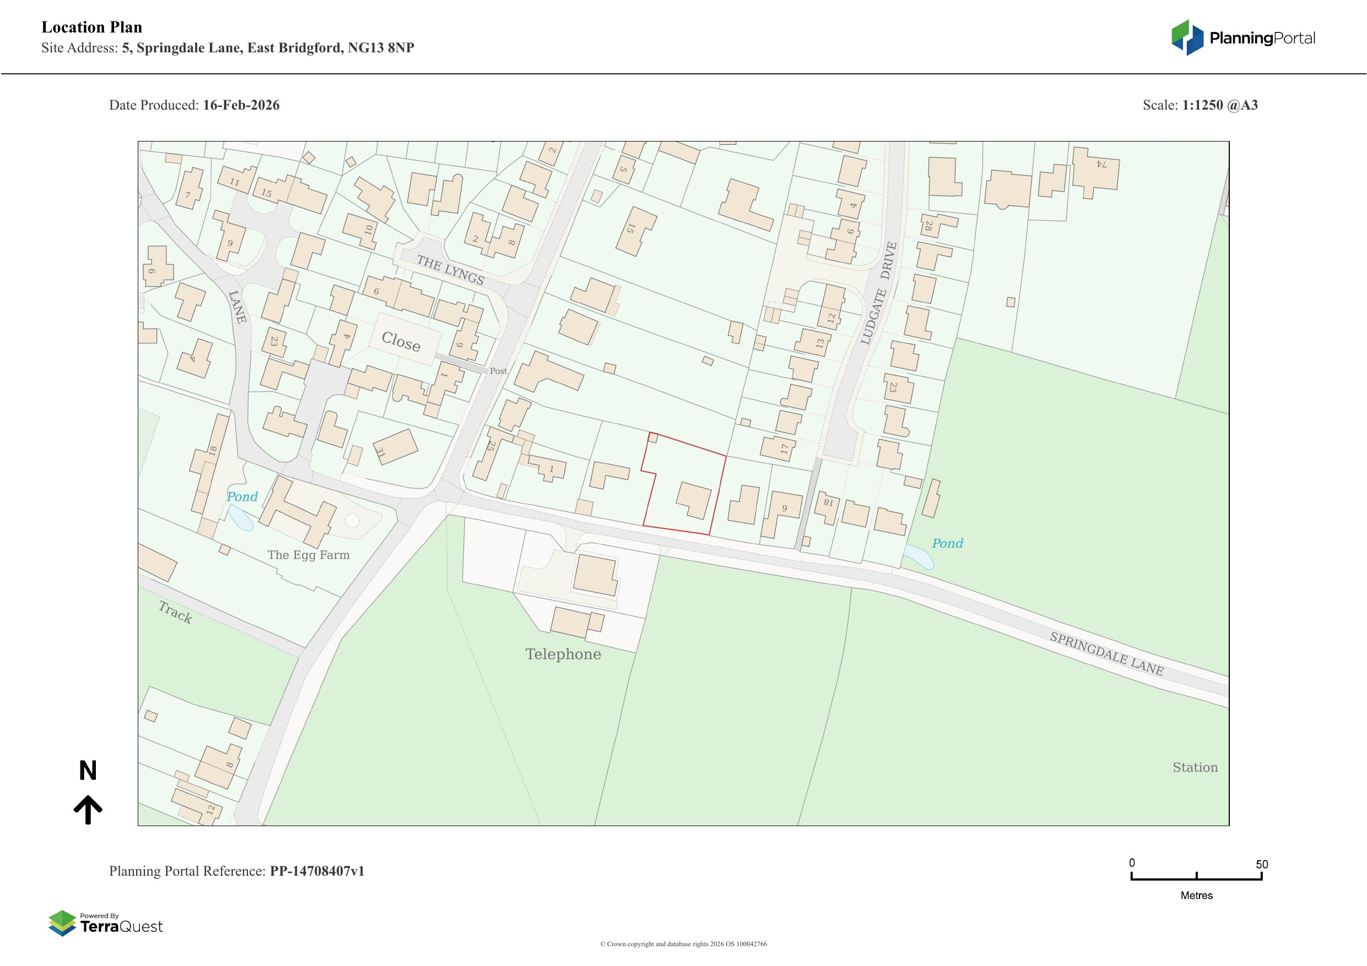Click THE LYNGS street name
Screen dimensions: 1367x966
point(450,270)
